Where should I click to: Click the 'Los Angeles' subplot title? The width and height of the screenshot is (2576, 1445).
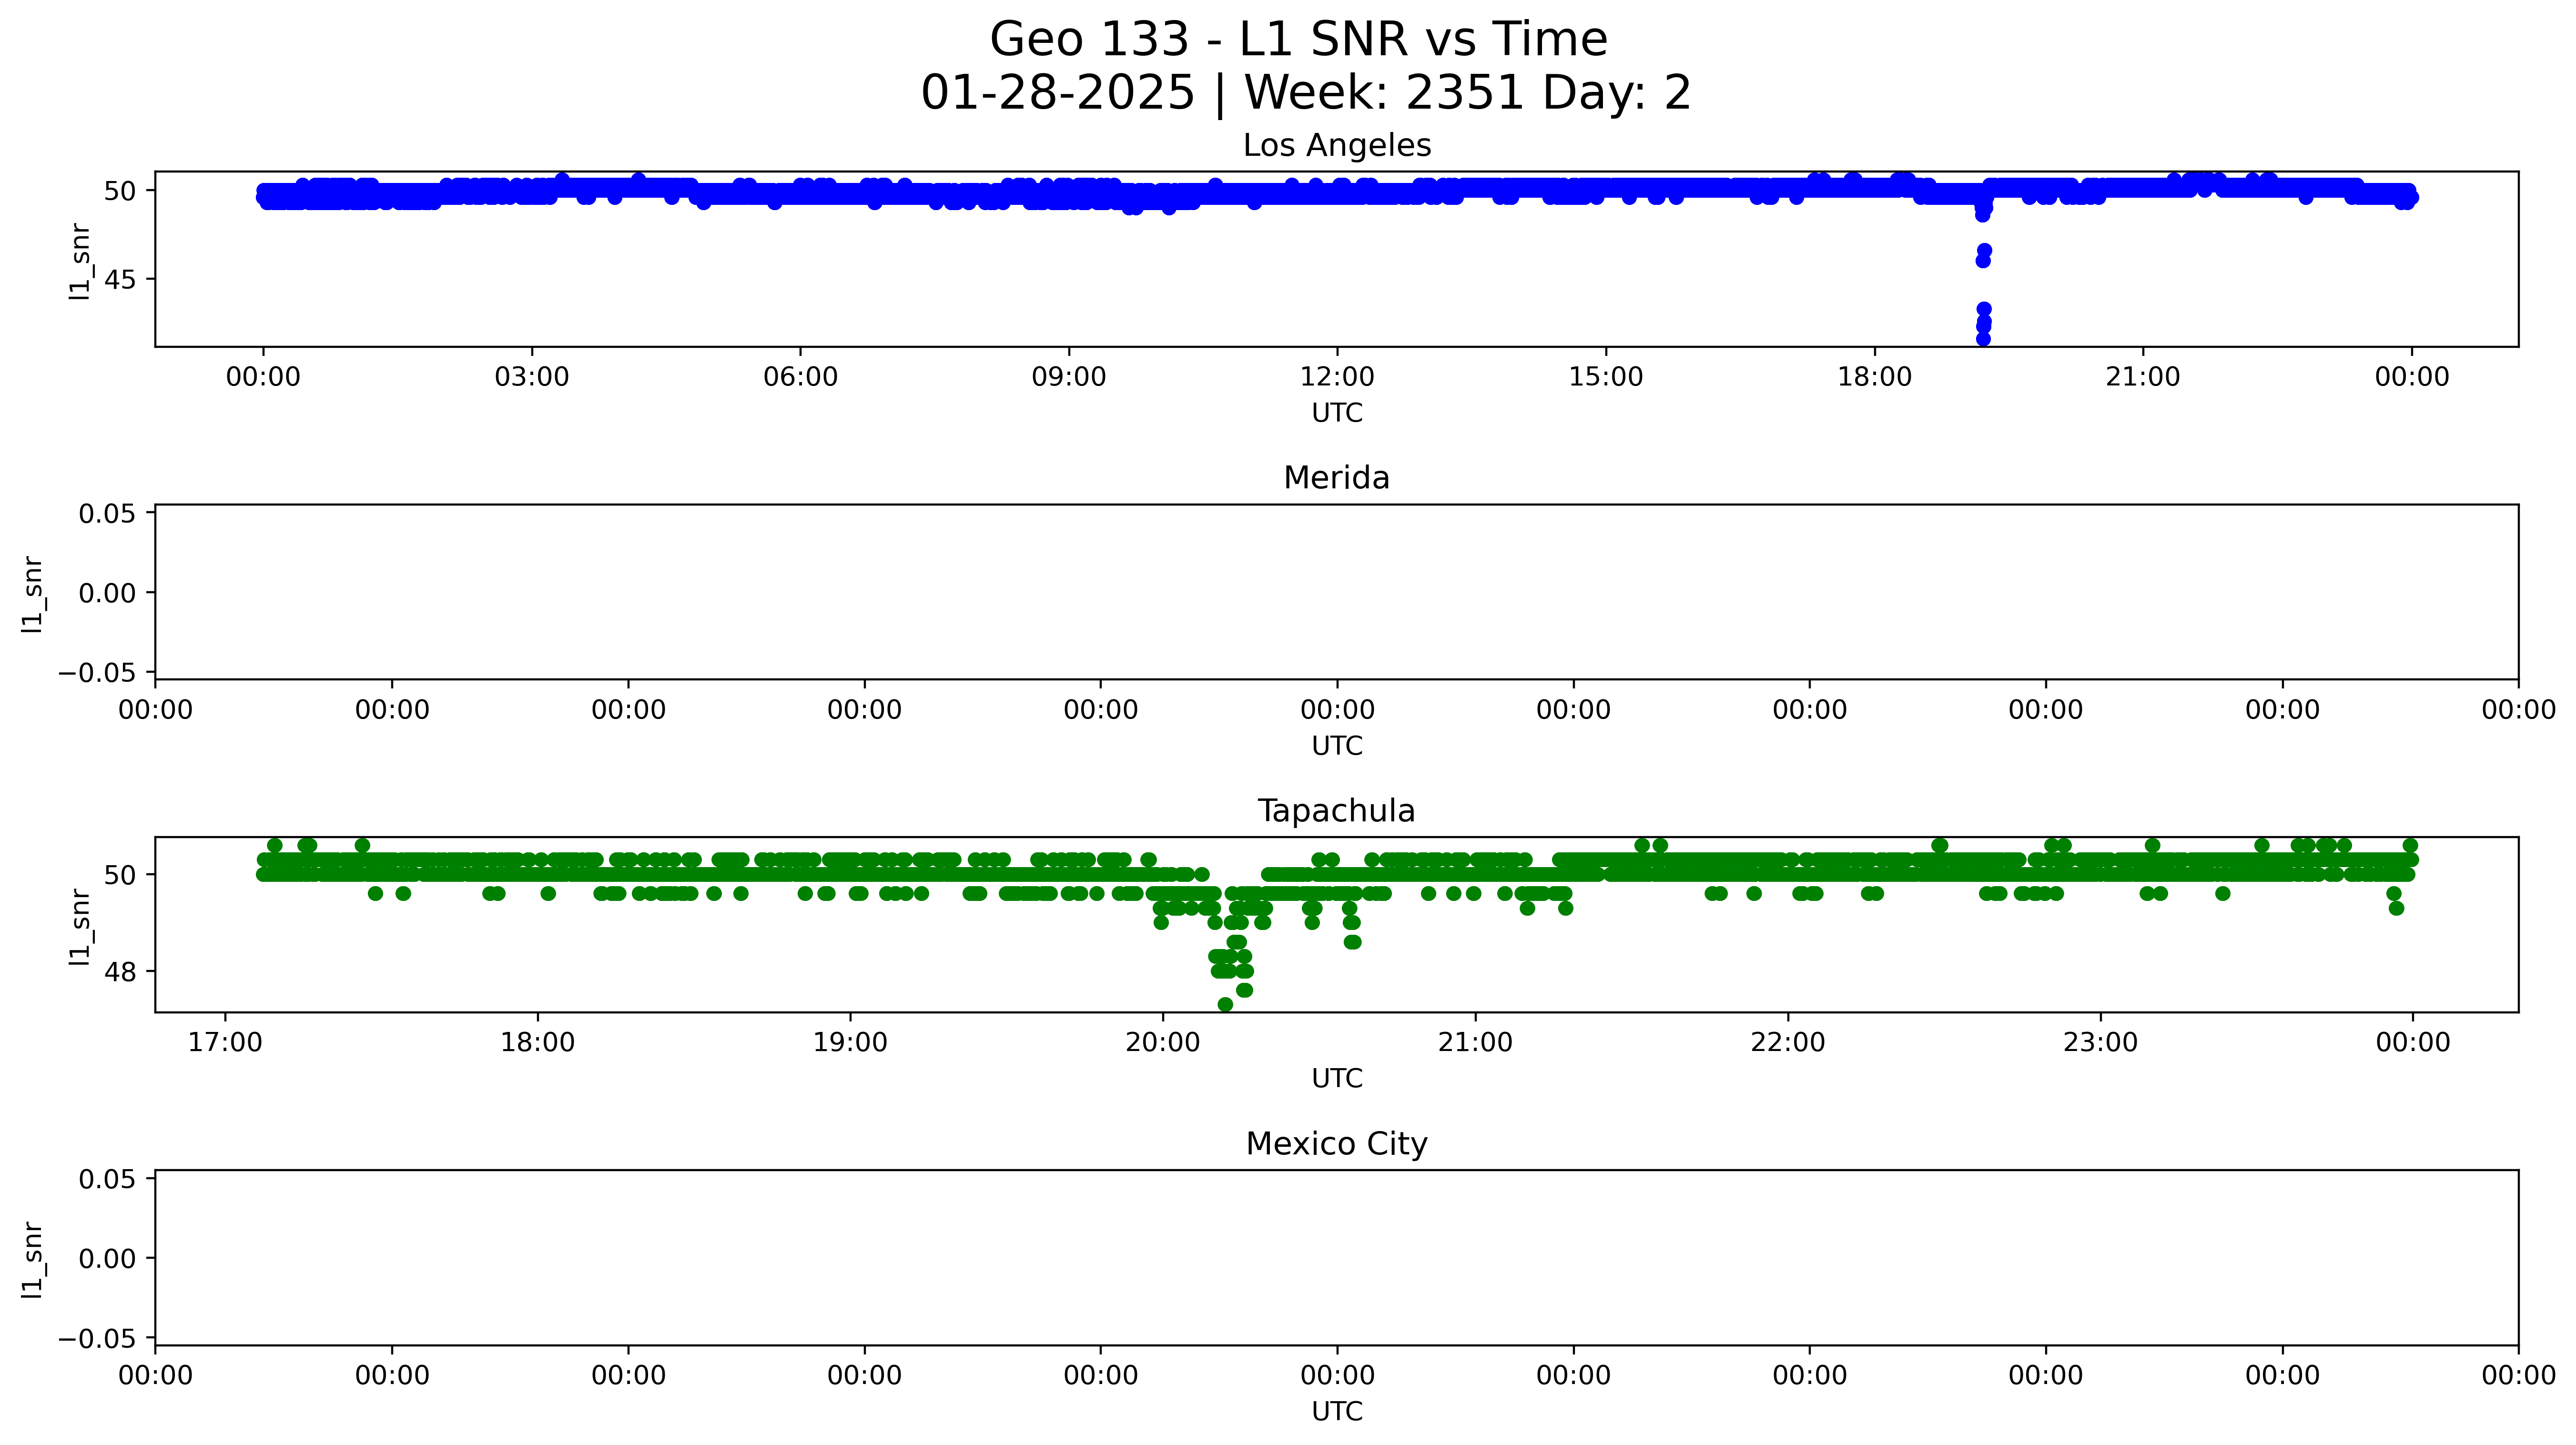(x=1336, y=146)
